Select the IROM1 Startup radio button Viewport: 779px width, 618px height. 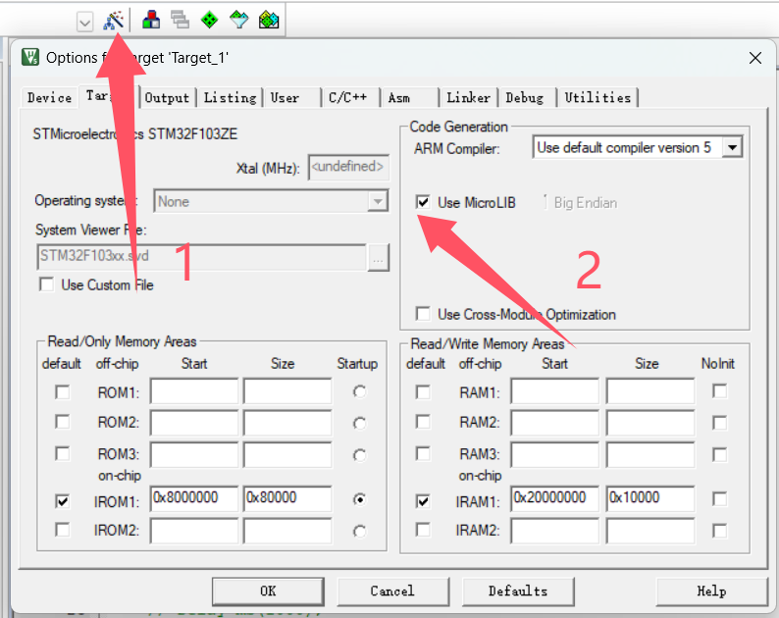(x=360, y=499)
